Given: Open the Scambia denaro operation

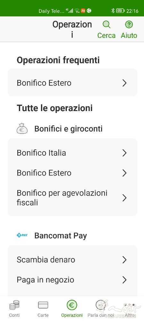Looking at the screenshot, I should (72, 260).
